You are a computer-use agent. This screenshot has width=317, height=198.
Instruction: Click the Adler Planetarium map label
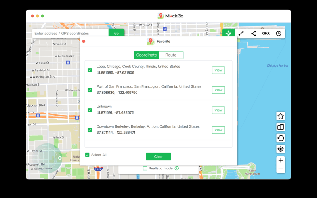point(252,172)
